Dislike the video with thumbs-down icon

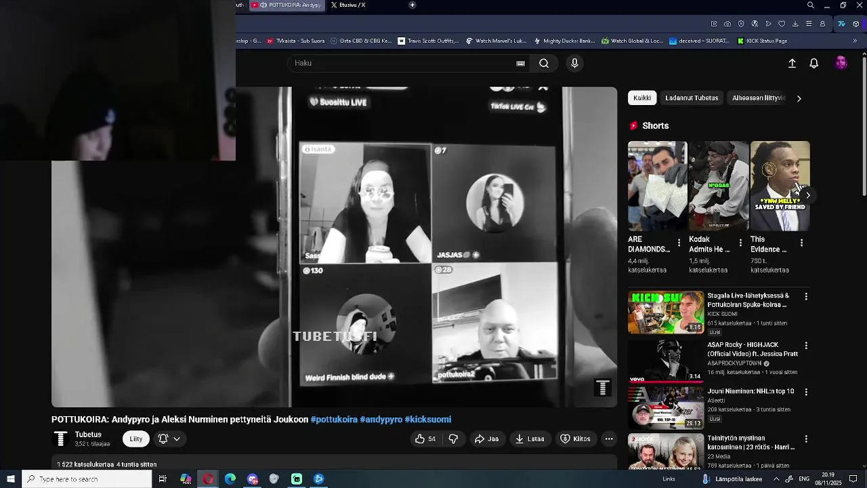[453, 439]
